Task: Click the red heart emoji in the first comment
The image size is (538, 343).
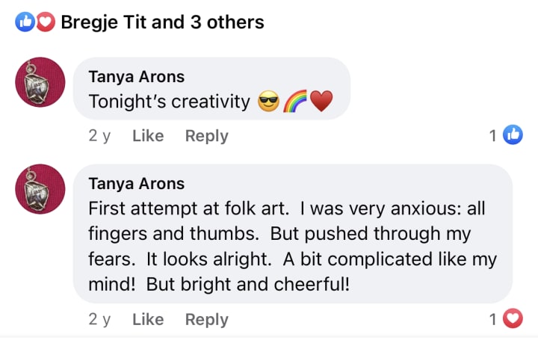Action: pyautogui.click(x=321, y=101)
